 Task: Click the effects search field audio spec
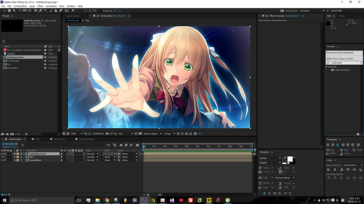click(x=344, y=63)
